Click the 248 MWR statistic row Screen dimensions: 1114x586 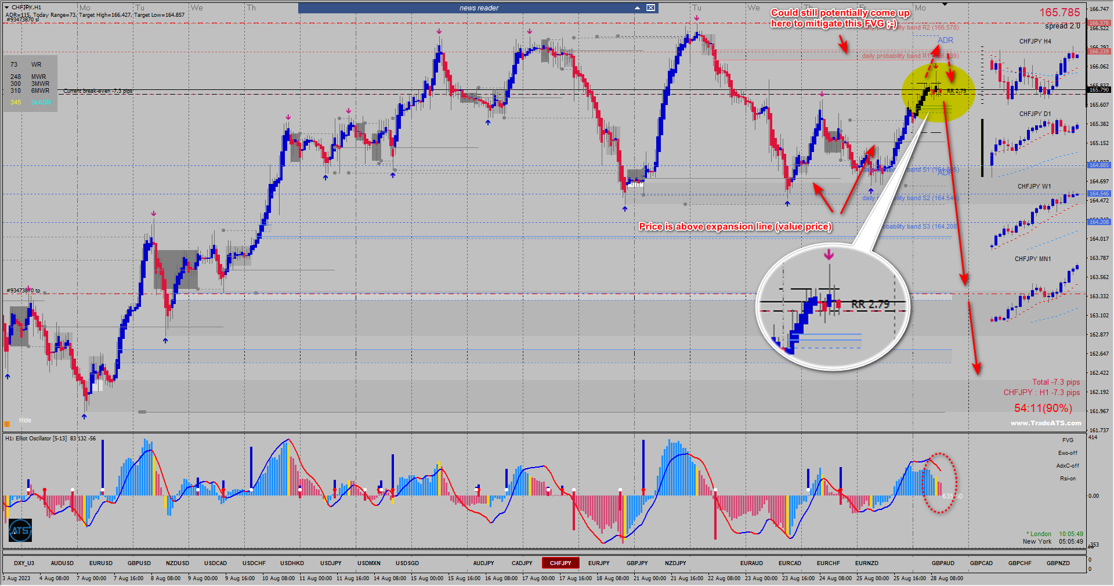pyautogui.click(x=28, y=77)
